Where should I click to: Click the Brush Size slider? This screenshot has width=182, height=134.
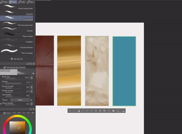point(13,79)
